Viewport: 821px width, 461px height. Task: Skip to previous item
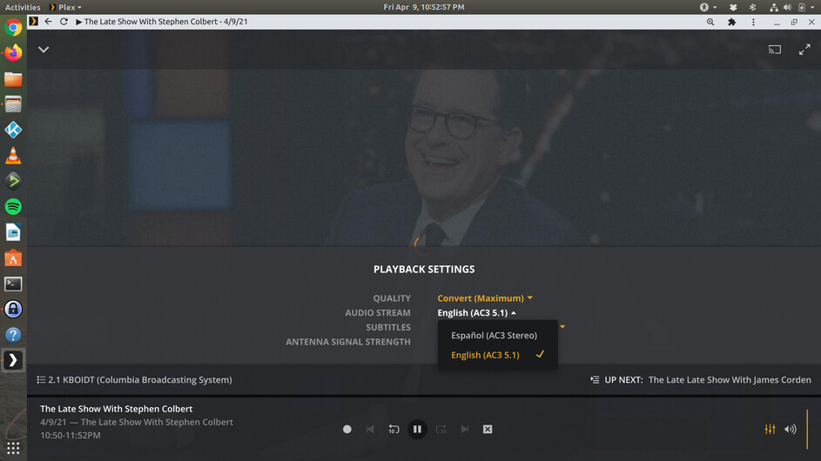click(x=370, y=429)
